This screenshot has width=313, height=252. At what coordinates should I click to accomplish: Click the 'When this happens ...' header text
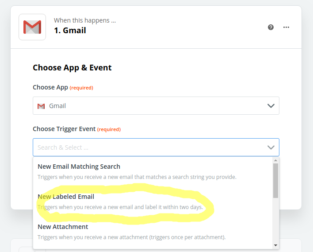coord(85,20)
